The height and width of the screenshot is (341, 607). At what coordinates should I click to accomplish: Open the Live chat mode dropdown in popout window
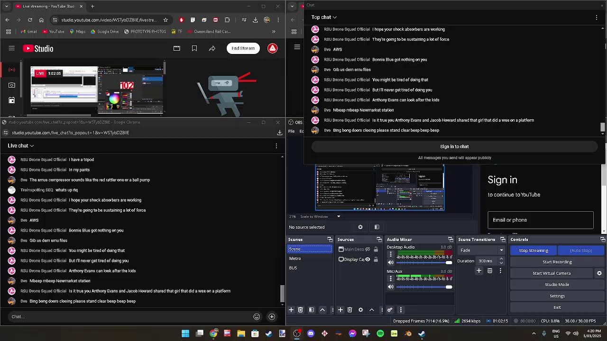(x=21, y=145)
